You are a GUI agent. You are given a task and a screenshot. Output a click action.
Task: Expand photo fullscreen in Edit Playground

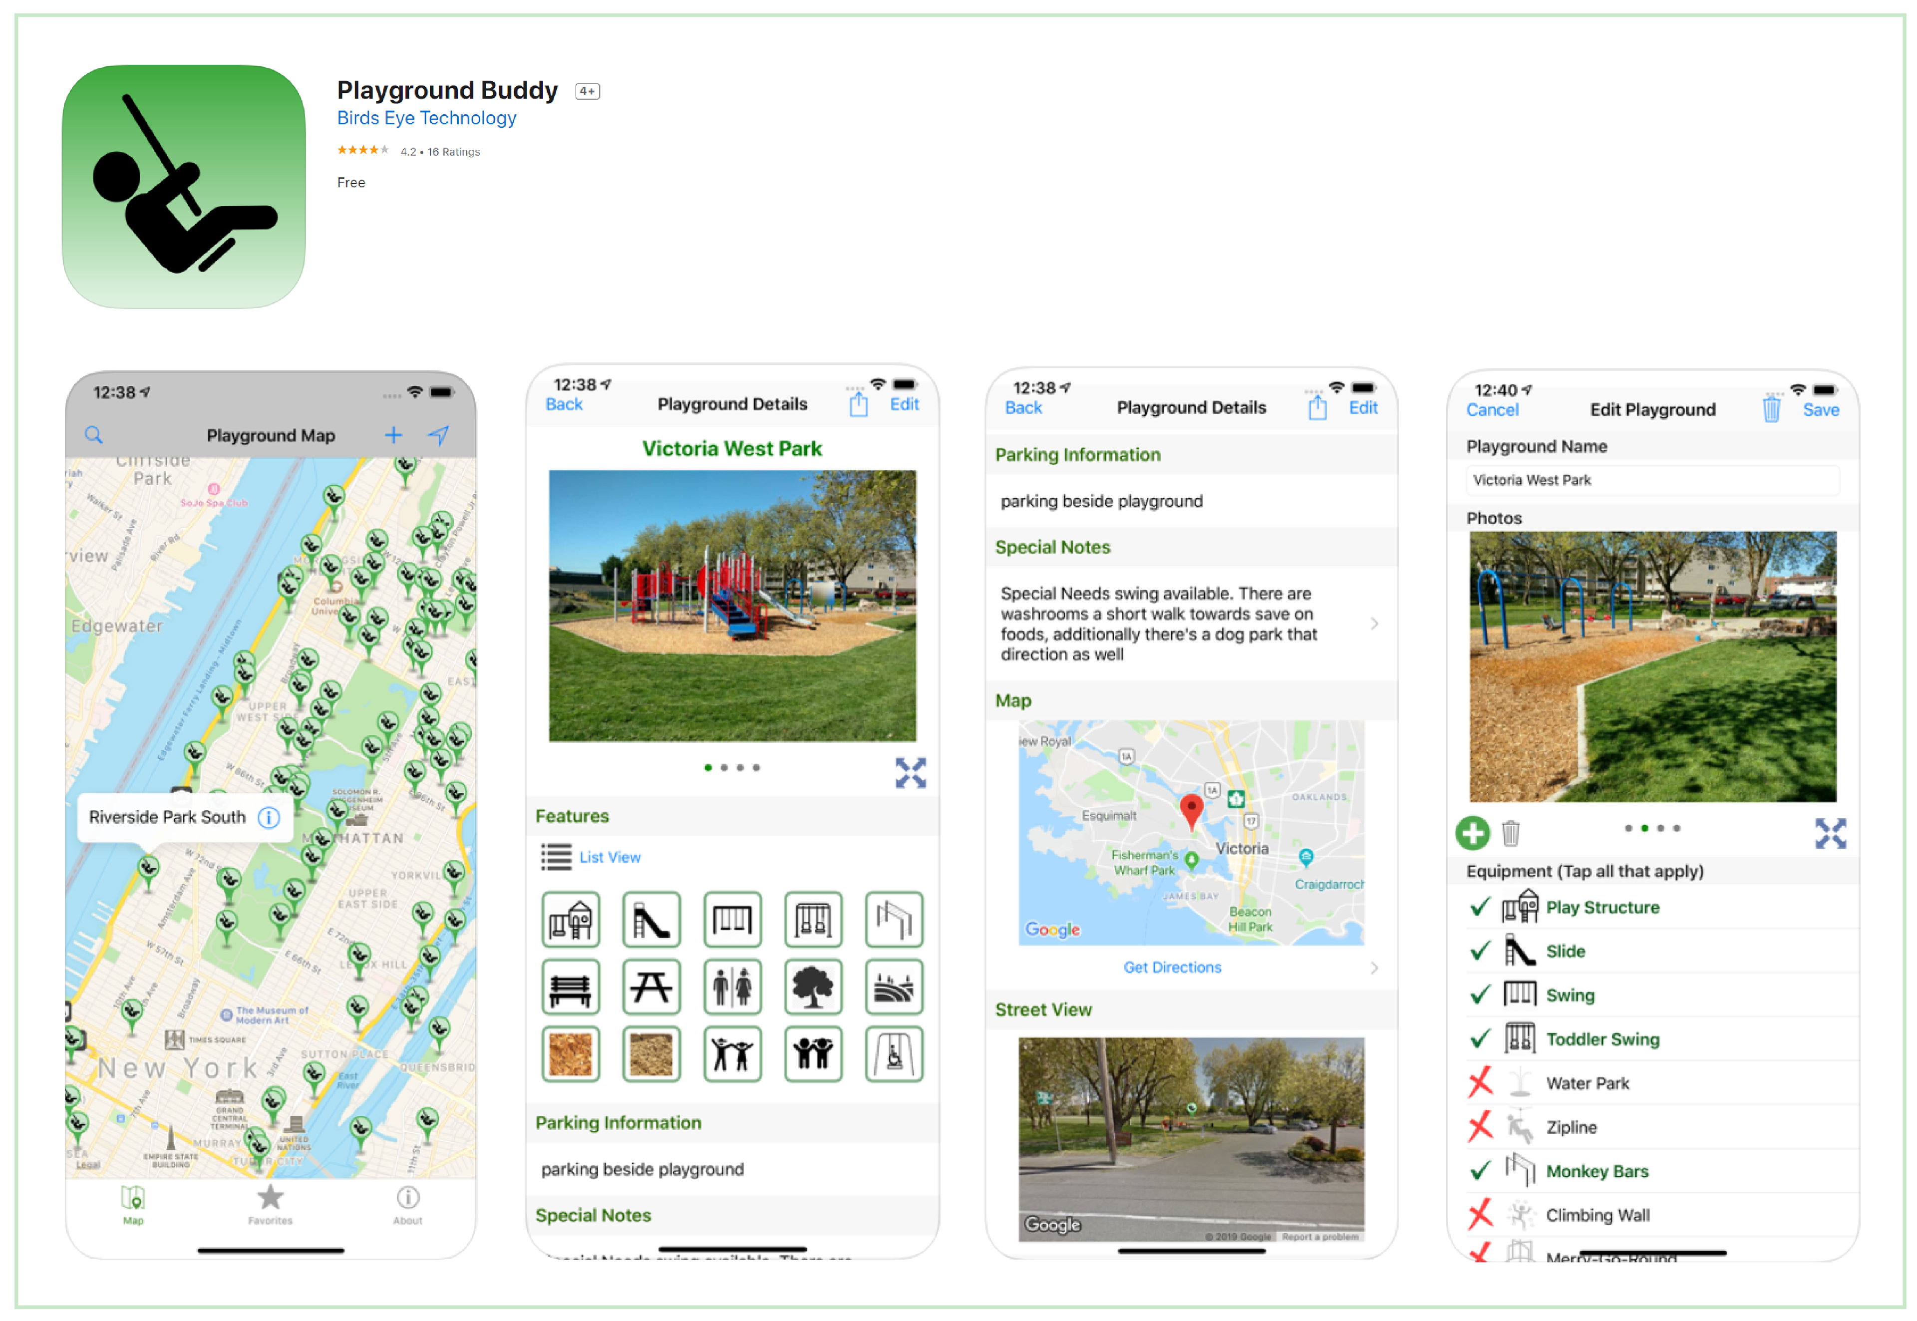[x=1831, y=834]
